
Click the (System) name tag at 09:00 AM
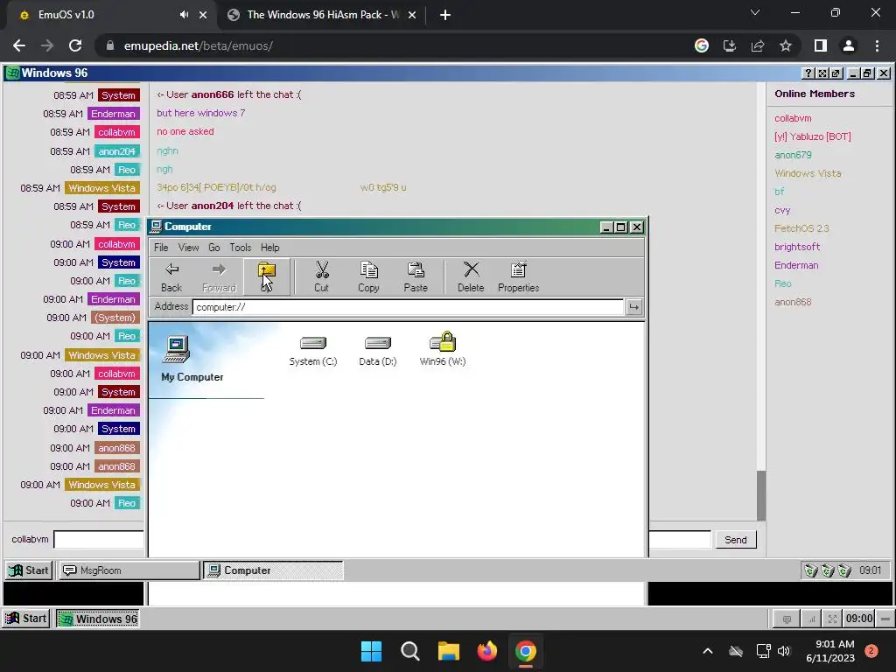click(115, 318)
